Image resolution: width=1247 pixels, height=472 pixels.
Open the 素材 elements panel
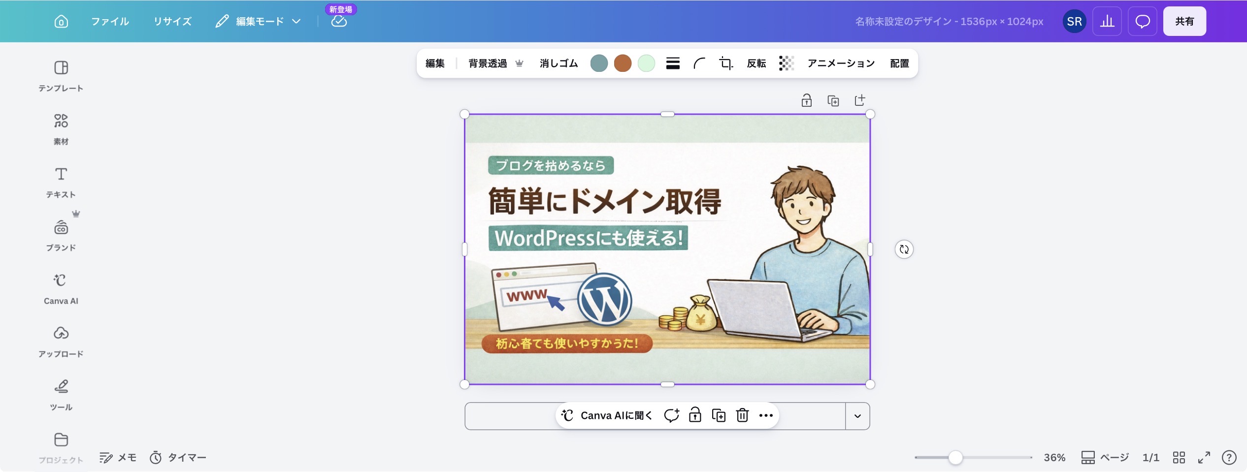(61, 129)
